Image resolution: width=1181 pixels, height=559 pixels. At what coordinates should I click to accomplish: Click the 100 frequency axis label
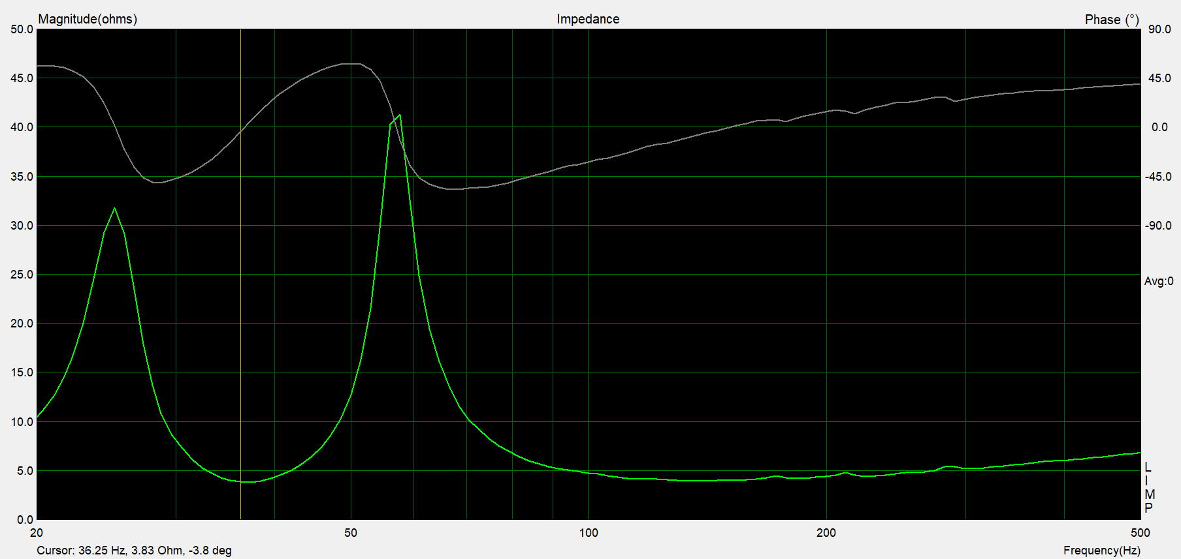click(589, 533)
